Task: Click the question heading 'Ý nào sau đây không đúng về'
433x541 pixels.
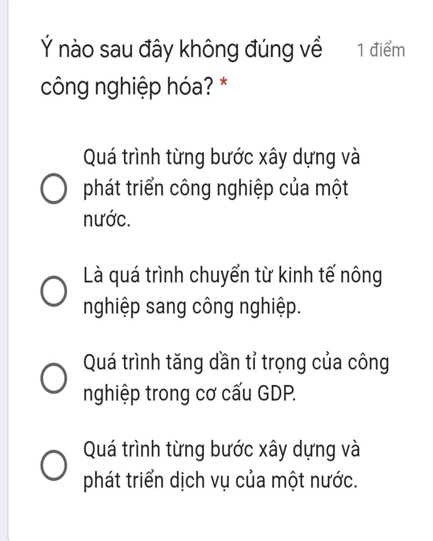Action: pos(182,51)
